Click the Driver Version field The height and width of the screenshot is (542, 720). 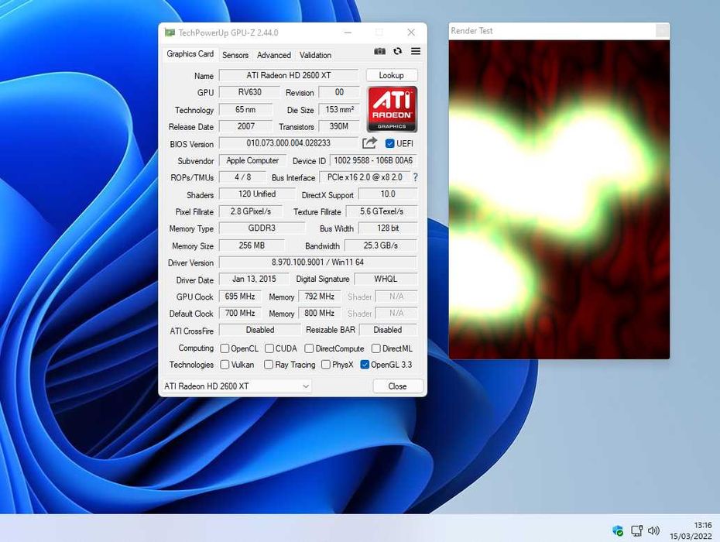[317, 262]
